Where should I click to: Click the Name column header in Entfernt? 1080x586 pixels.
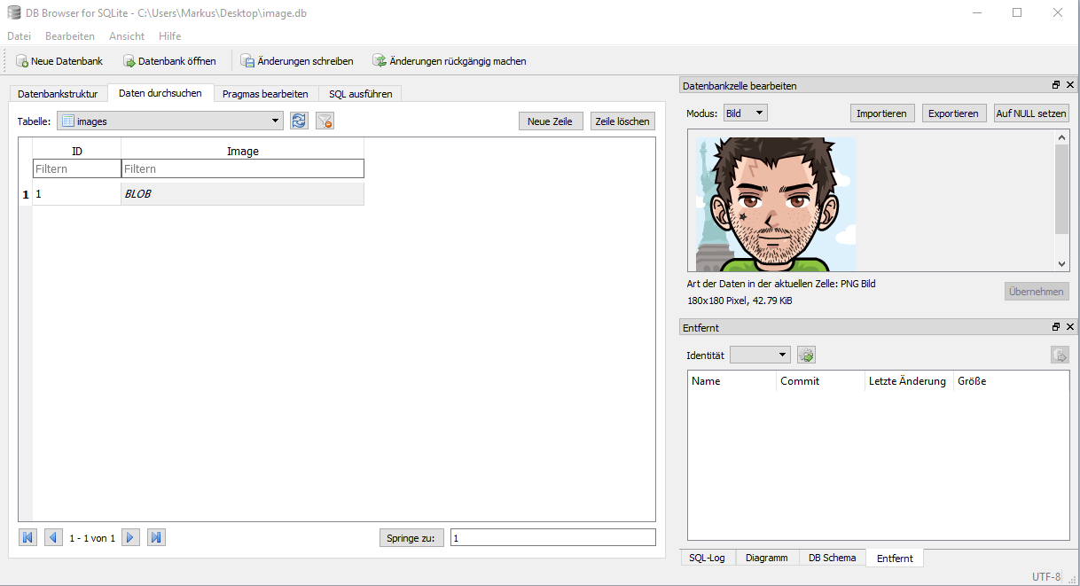click(x=732, y=381)
